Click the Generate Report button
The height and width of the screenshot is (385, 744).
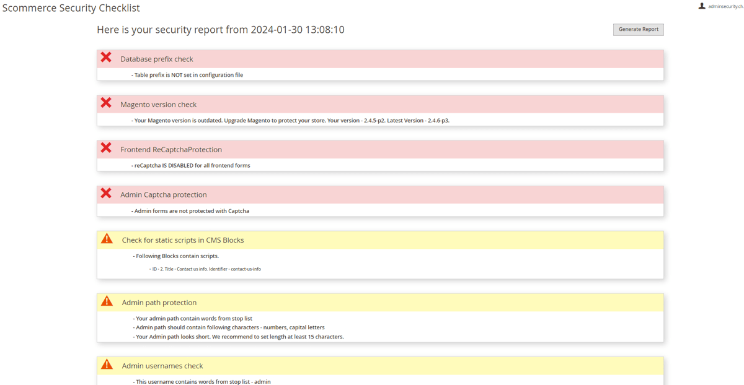coord(638,30)
